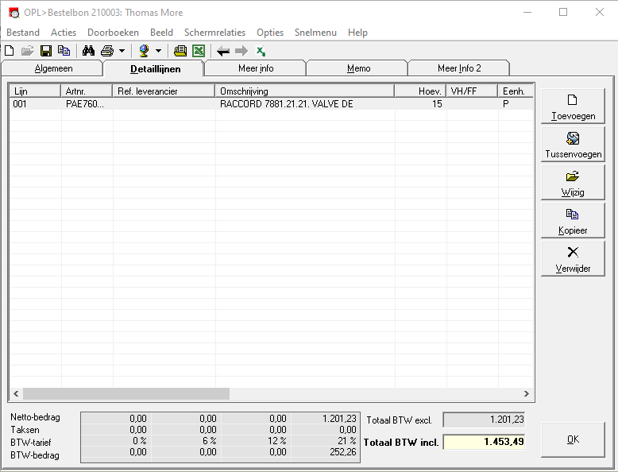The width and height of the screenshot is (618, 472).
Task: Click the Artnr. column header
Action: [87, 91]
